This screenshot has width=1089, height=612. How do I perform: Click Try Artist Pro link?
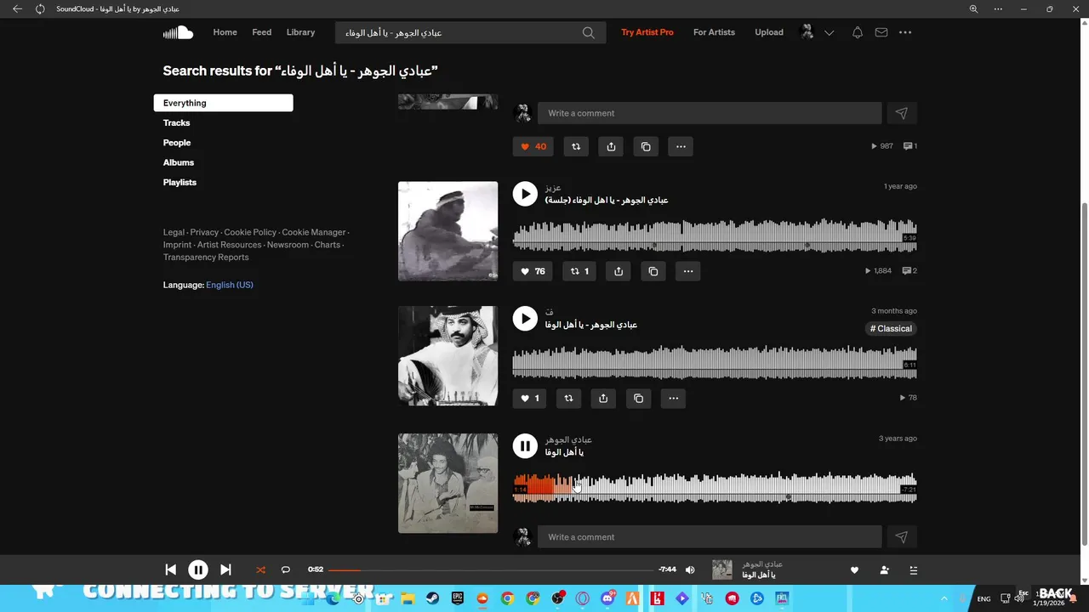(x=647, y=32)
